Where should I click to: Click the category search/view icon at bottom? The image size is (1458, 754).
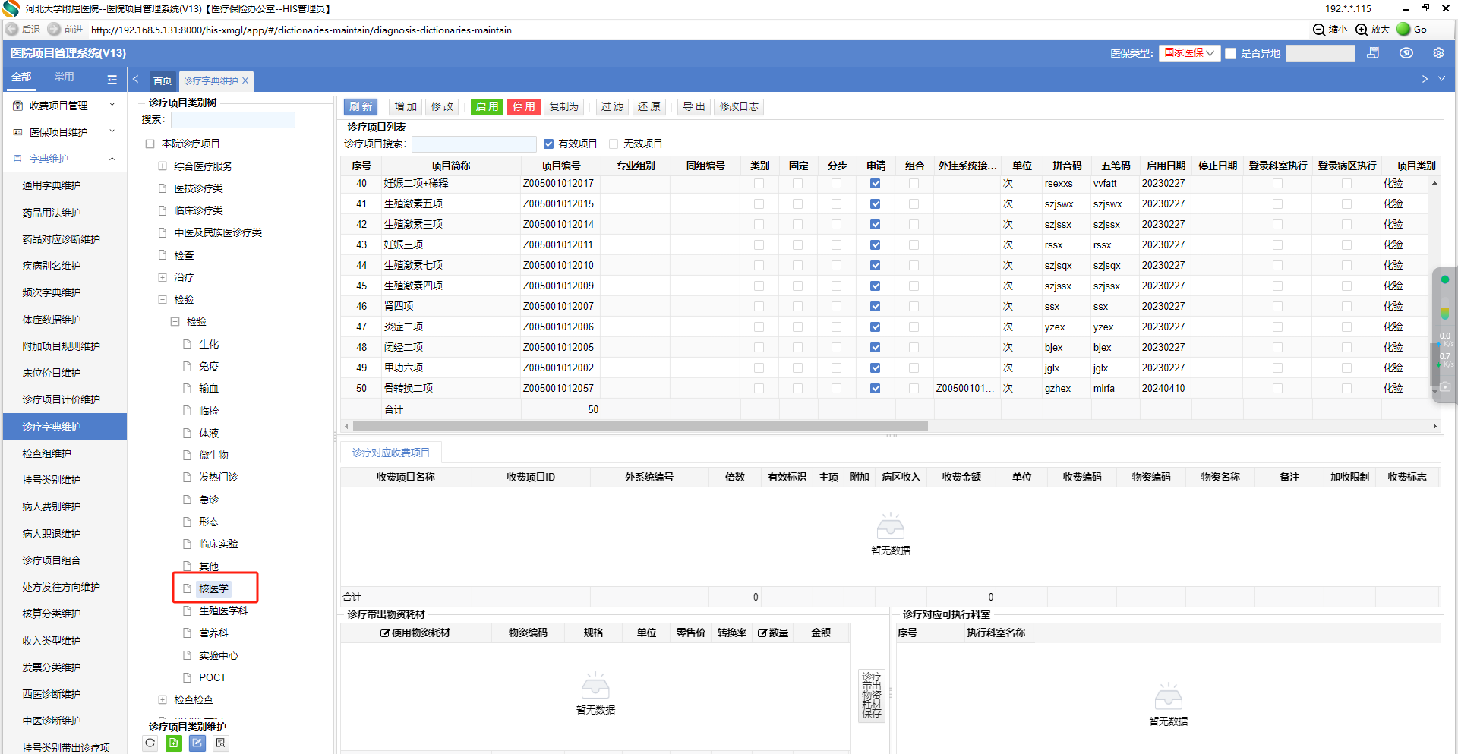tap(221, 743)
